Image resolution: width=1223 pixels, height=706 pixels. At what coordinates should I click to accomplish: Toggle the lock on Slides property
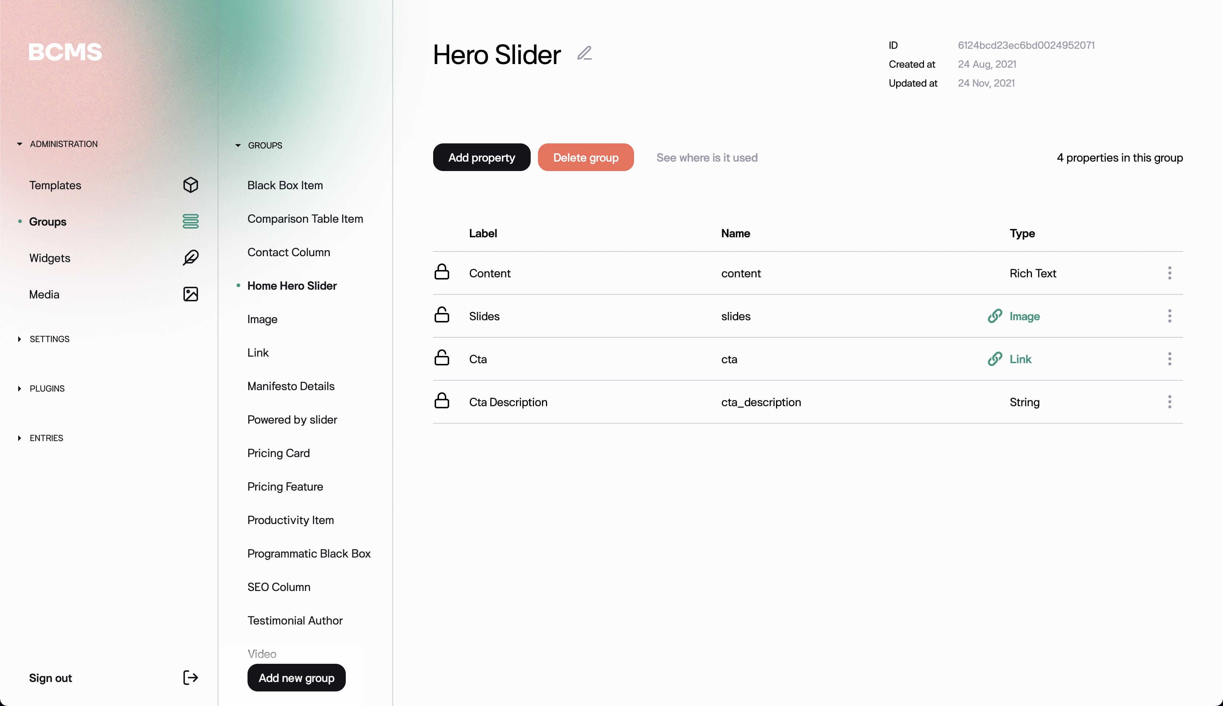[x=441, y=315]
